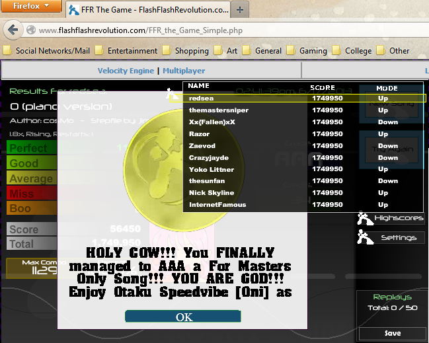This screenshot has height=343, width=429.
Task: Click the Other folder icon
Action: click(x=381, y=50)
